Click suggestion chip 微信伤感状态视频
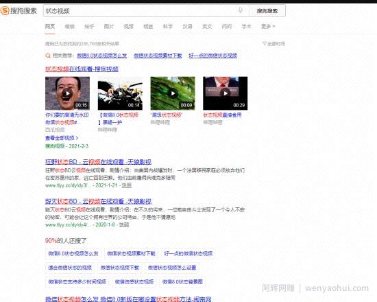Screen dimensions: 377x302 [x=134, y=282]
